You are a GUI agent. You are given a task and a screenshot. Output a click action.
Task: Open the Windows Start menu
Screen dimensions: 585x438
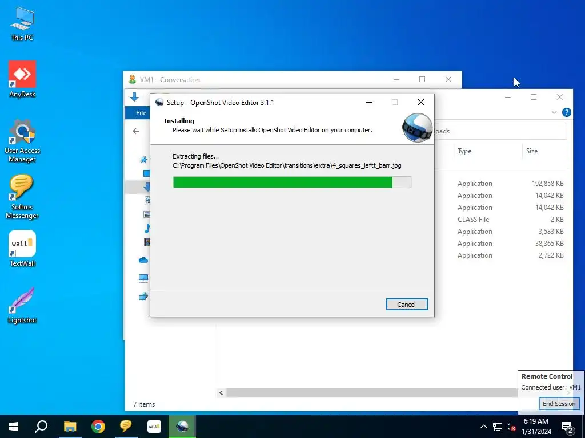[x=14, y=427]
